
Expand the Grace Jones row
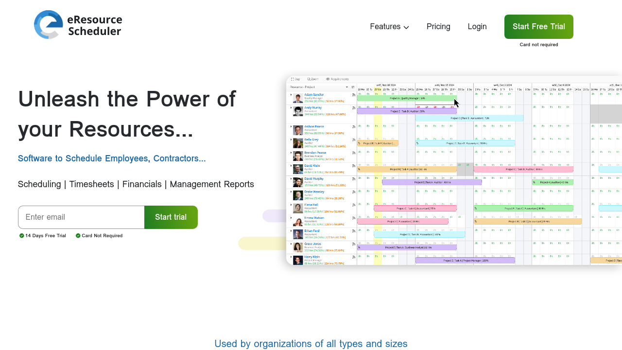[291, 244]
